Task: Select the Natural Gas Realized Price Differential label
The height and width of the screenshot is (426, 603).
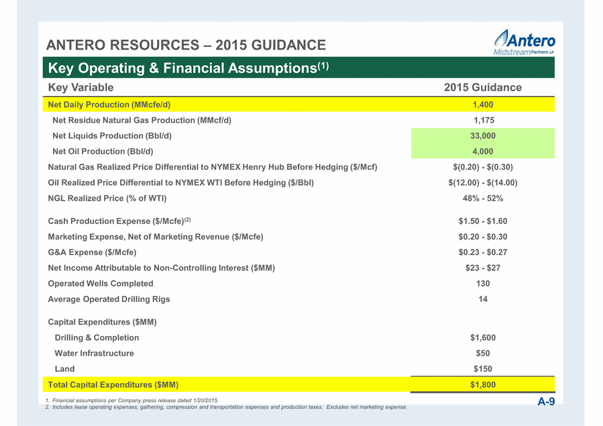Action: point(213,167)
